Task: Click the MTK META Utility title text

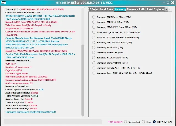Action: click(84, 2)
